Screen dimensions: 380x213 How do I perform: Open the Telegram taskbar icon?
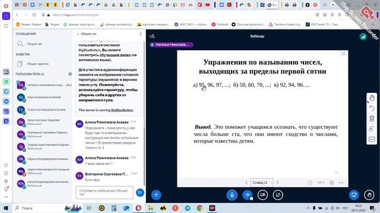pyautogui.click(x=188, y=208)
